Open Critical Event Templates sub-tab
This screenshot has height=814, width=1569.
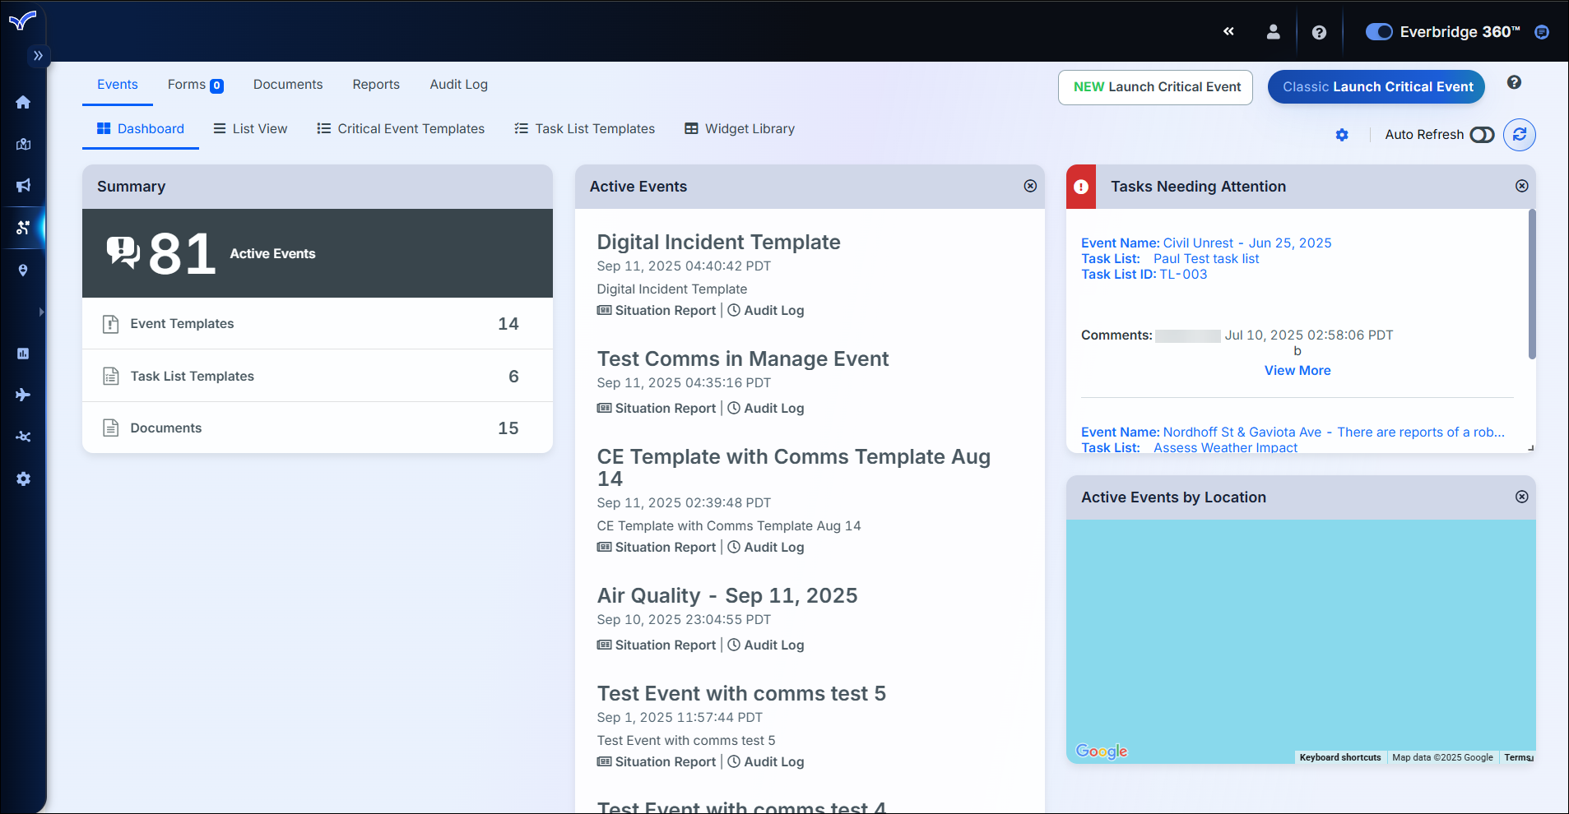[x=401, y=129]
